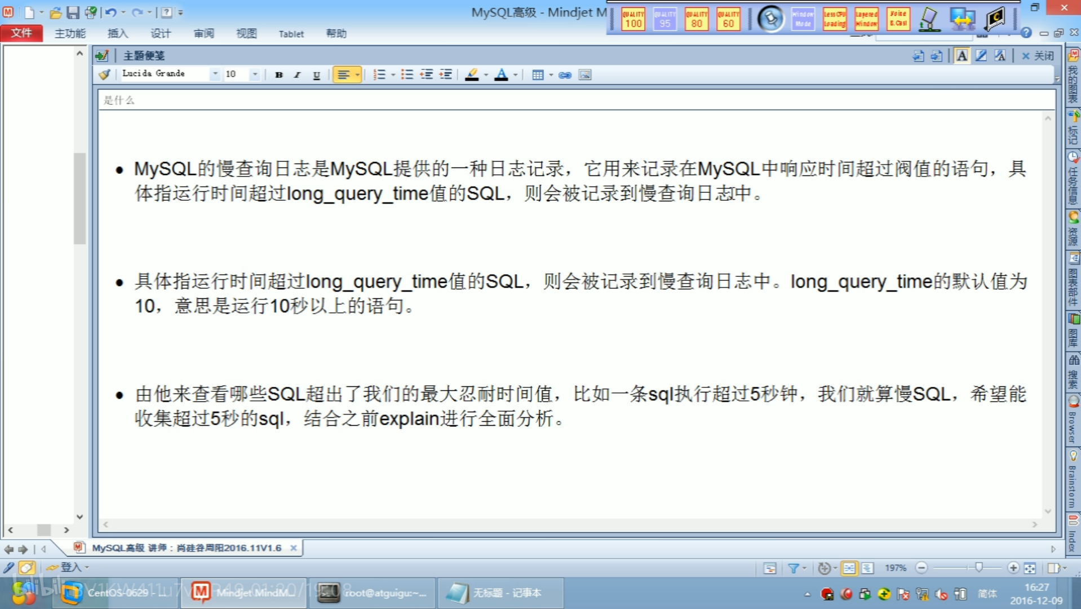Open the undo history dropdown arrow

pos(123,12)
